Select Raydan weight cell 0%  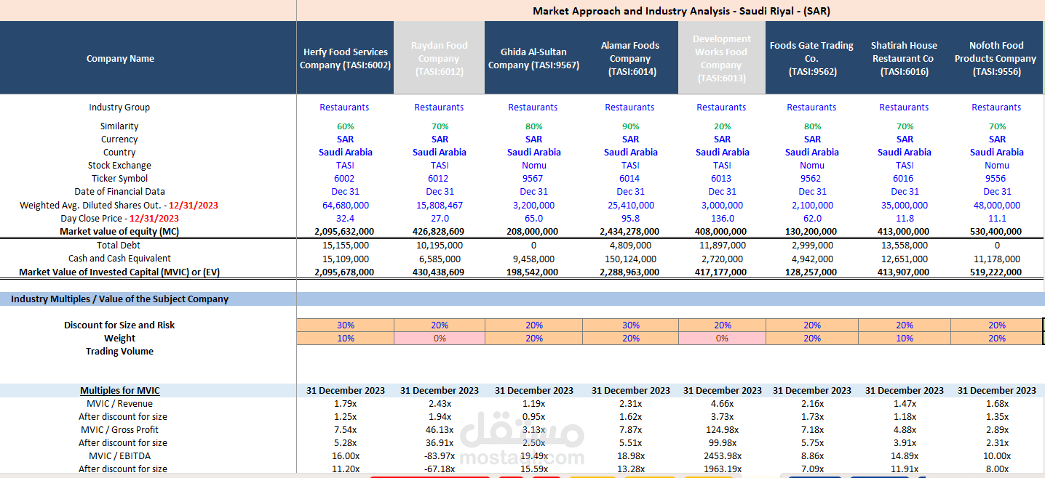(440, 338)
